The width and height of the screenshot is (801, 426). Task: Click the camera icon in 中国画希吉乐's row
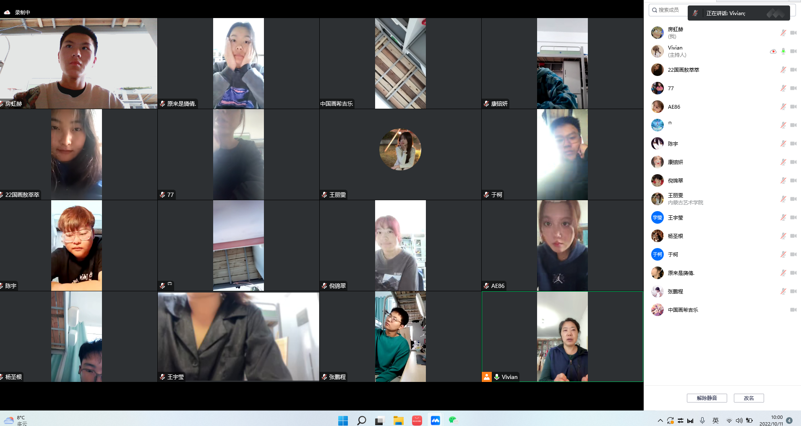pyautogui.click(x=793, y=310)
